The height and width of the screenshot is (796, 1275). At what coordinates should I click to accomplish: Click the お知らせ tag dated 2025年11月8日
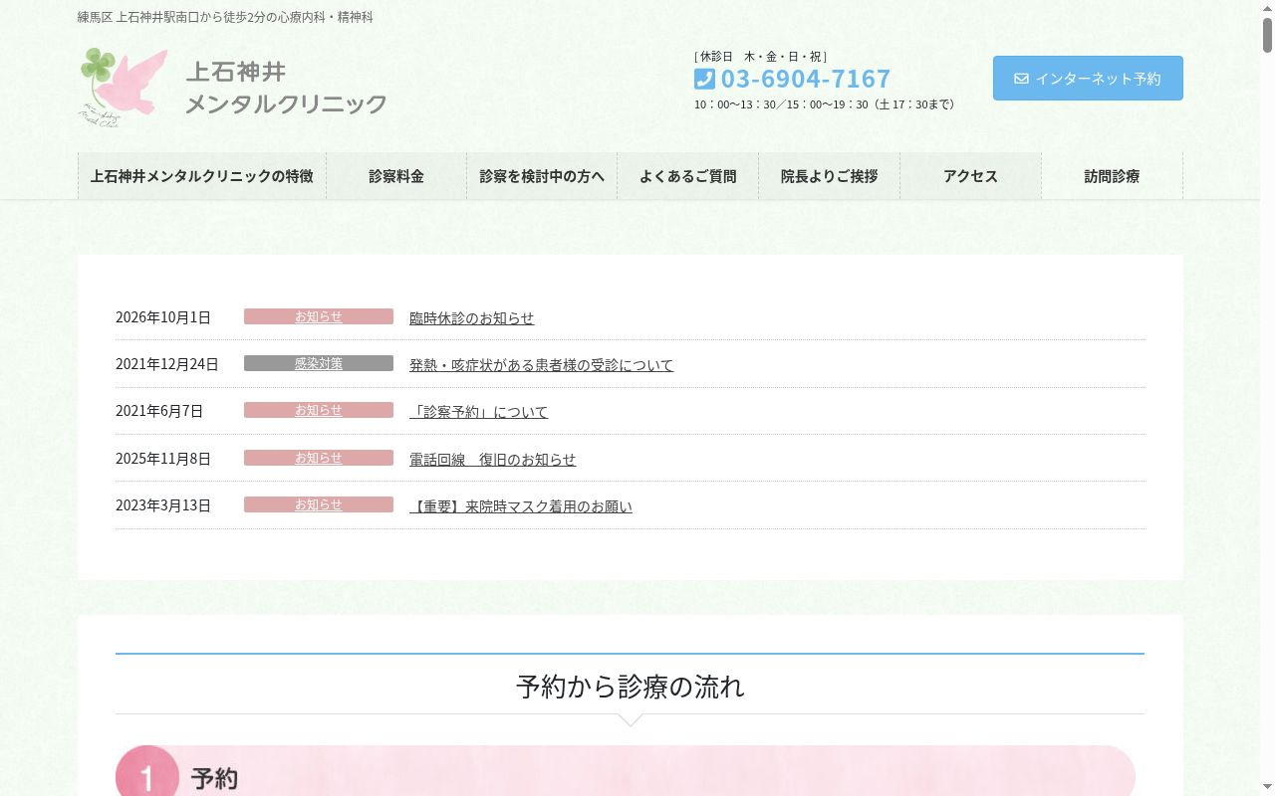[x=319, y=458]
